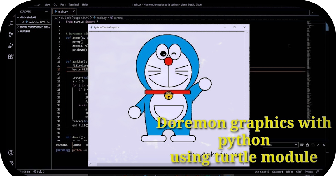Image resolution: width=336 pixels, height=176 pixels.
Task: Toggle the Auto Scrolling lock in the Output panel
Action: click(307, 145)
